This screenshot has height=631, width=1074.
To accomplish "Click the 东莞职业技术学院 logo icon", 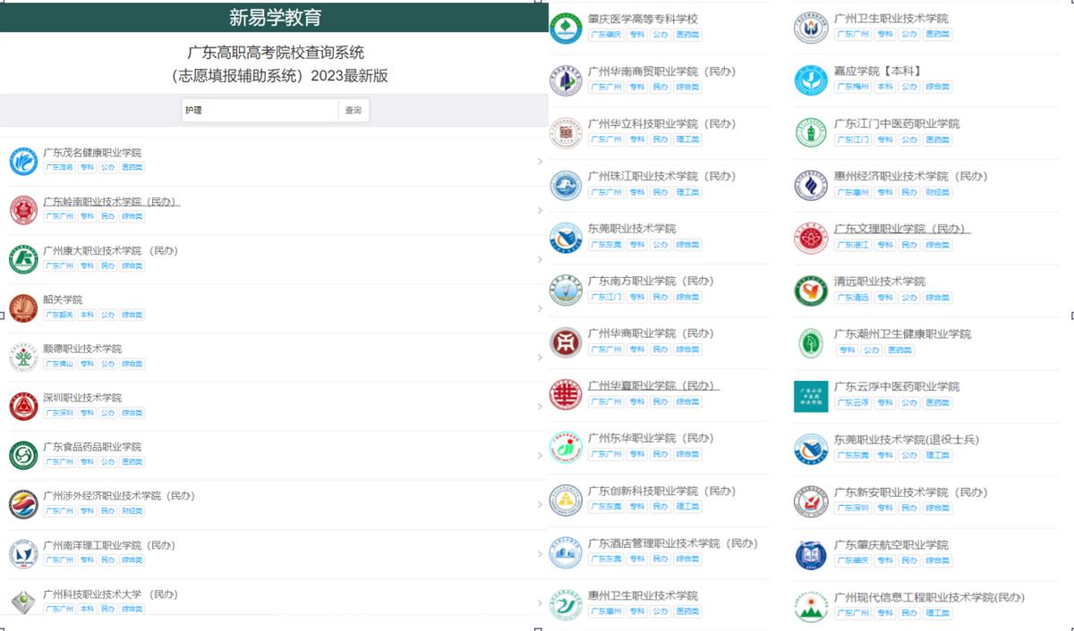I will click(566, 235).
